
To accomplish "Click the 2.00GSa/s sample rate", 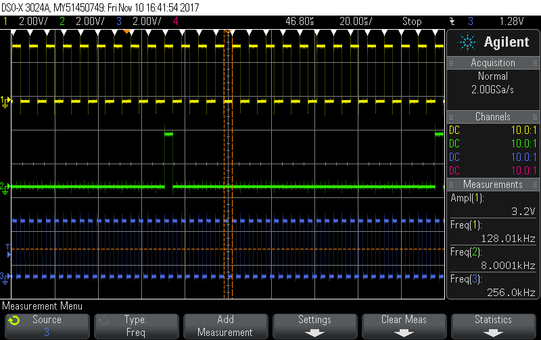I will tap(493, 90).
